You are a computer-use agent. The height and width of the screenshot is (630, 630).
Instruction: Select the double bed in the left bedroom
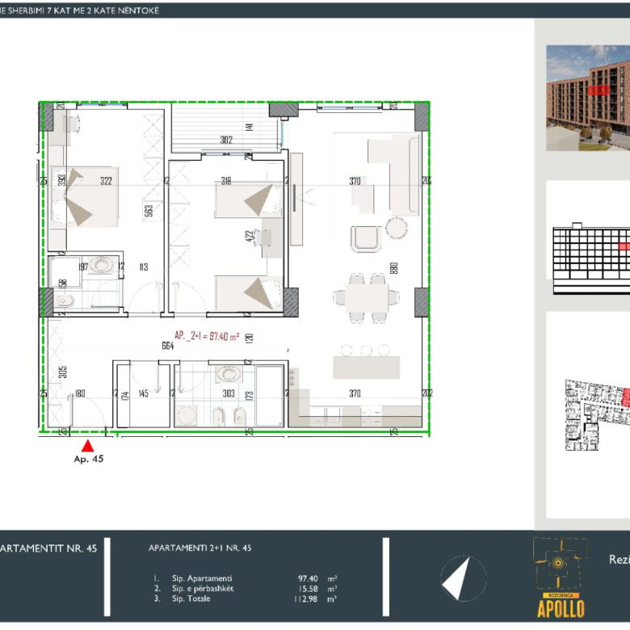pyautogui.click(x=85, y=195)
